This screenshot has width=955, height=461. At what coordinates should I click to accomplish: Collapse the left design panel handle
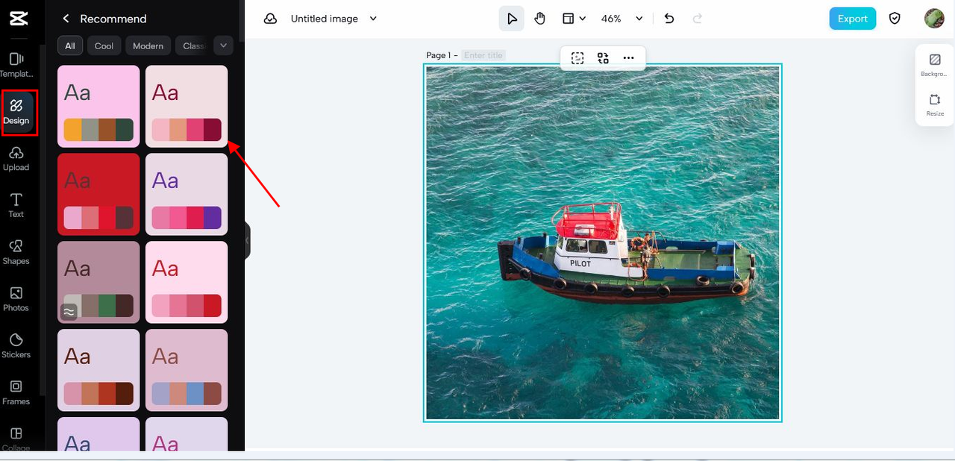coord(247,240)
